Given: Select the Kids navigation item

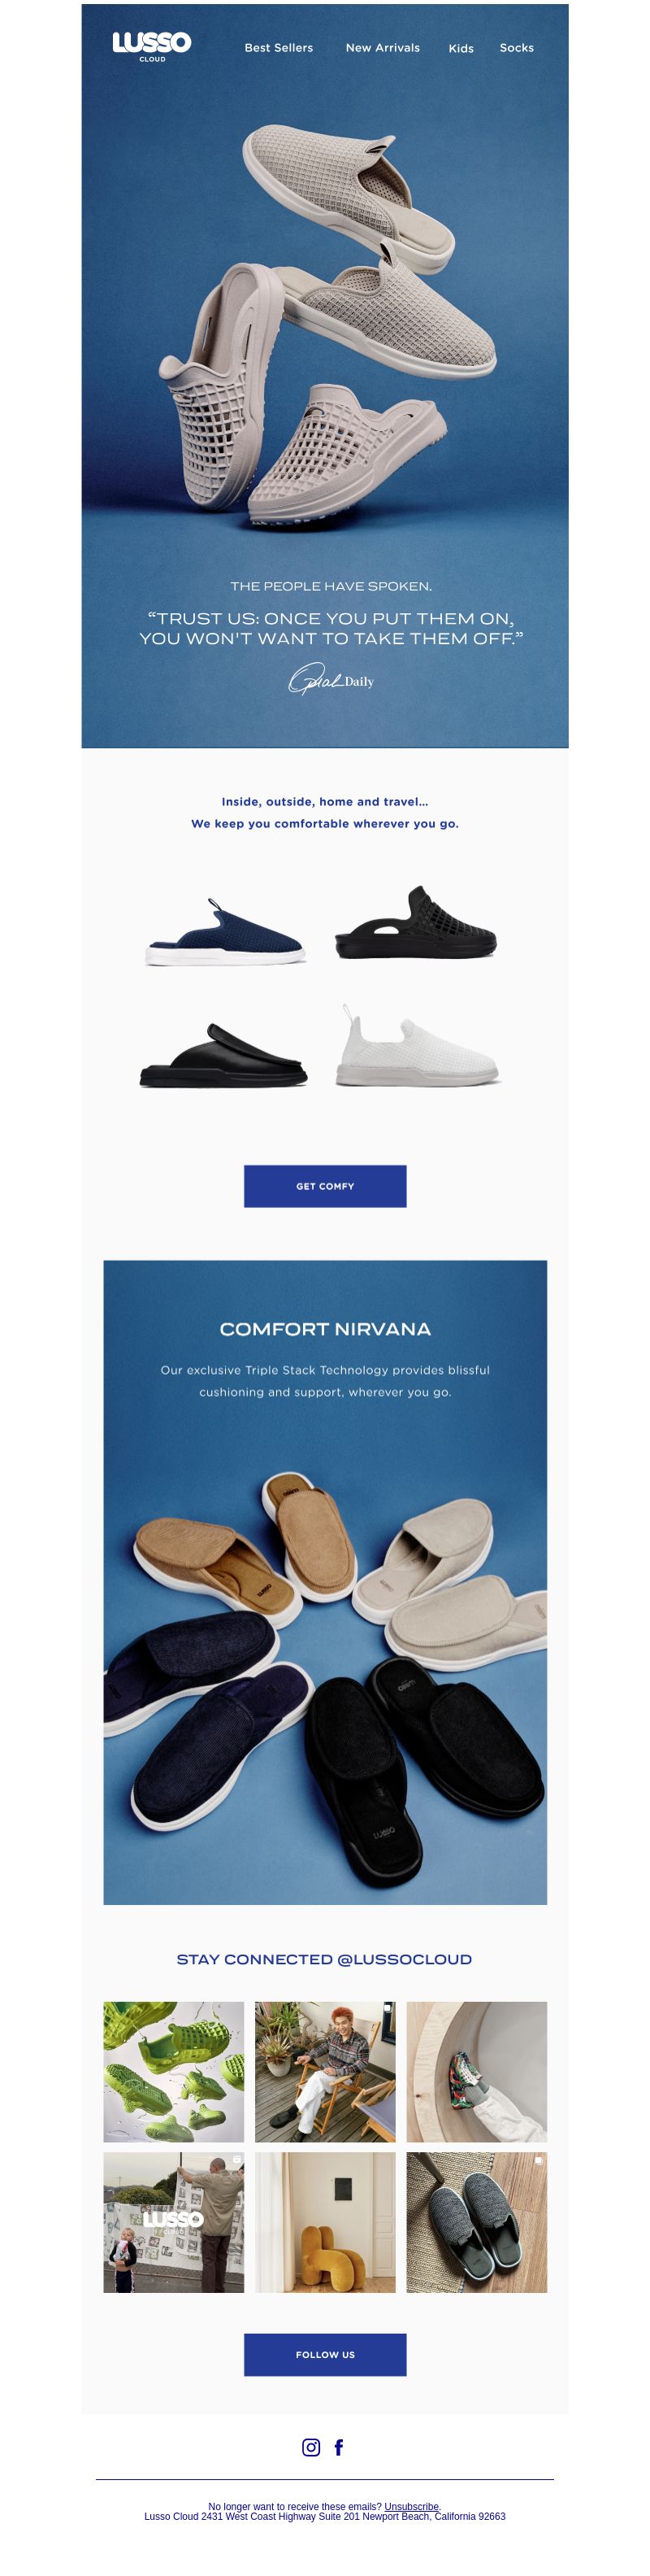Looking at the screenshot, I should pos(461,48).
